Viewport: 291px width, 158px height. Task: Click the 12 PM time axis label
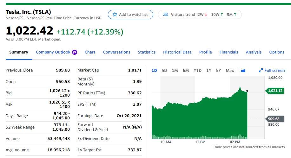click(200, 142)
